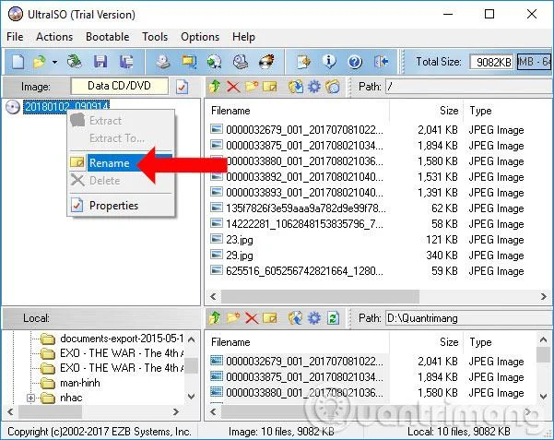Open the Tools menu

pyautogui.click(x=155, y=37)
